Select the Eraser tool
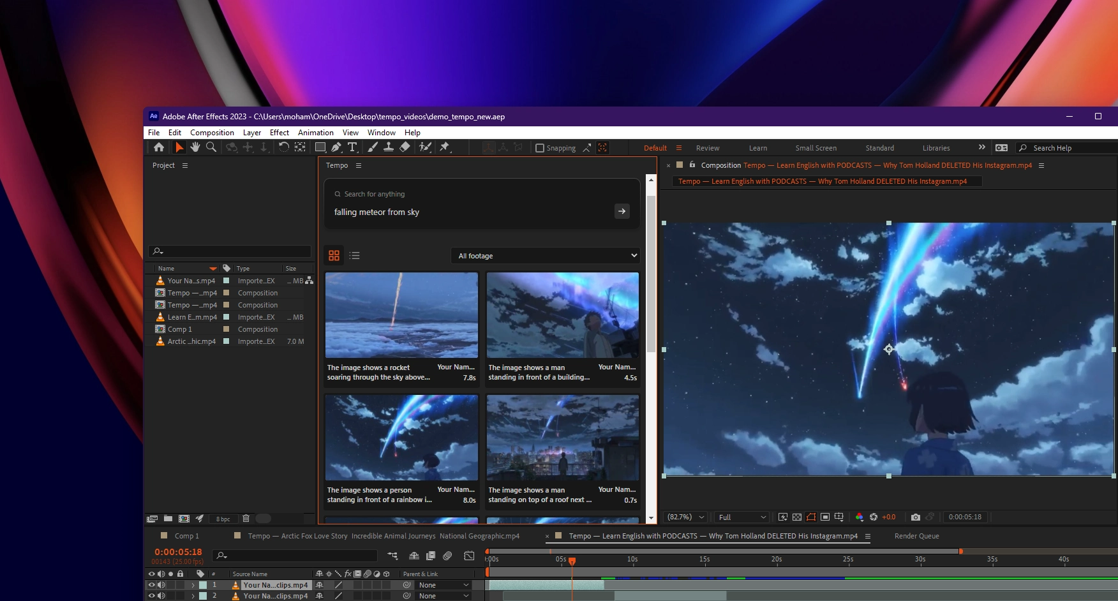Image resolution: width=1118 pixels, height=601 pixels. point(405,147)
